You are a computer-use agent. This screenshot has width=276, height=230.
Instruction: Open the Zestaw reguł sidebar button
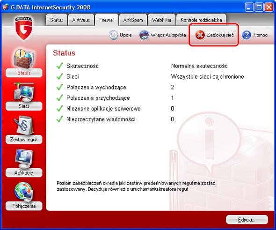tap(24, 140)
